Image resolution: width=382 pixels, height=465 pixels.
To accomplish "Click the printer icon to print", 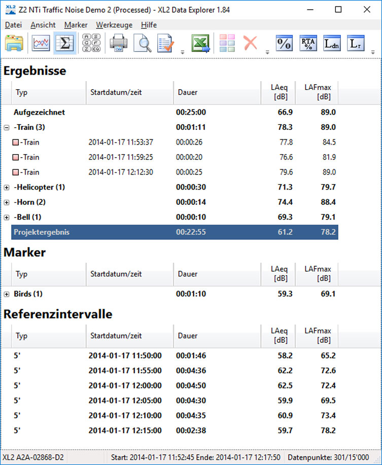I will pos(118,44).
